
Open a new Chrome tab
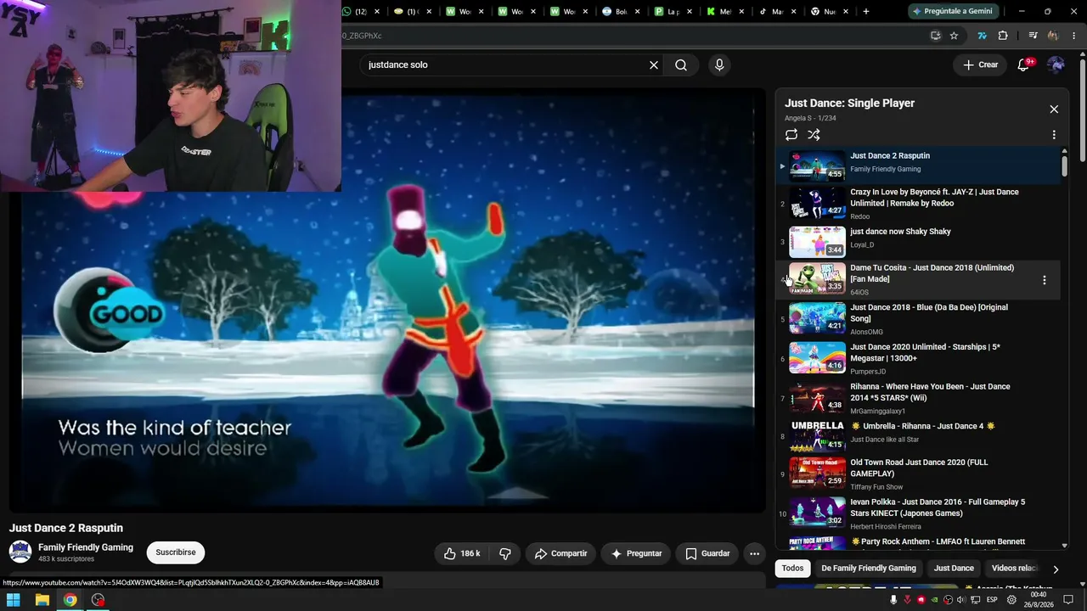[866, 11]
